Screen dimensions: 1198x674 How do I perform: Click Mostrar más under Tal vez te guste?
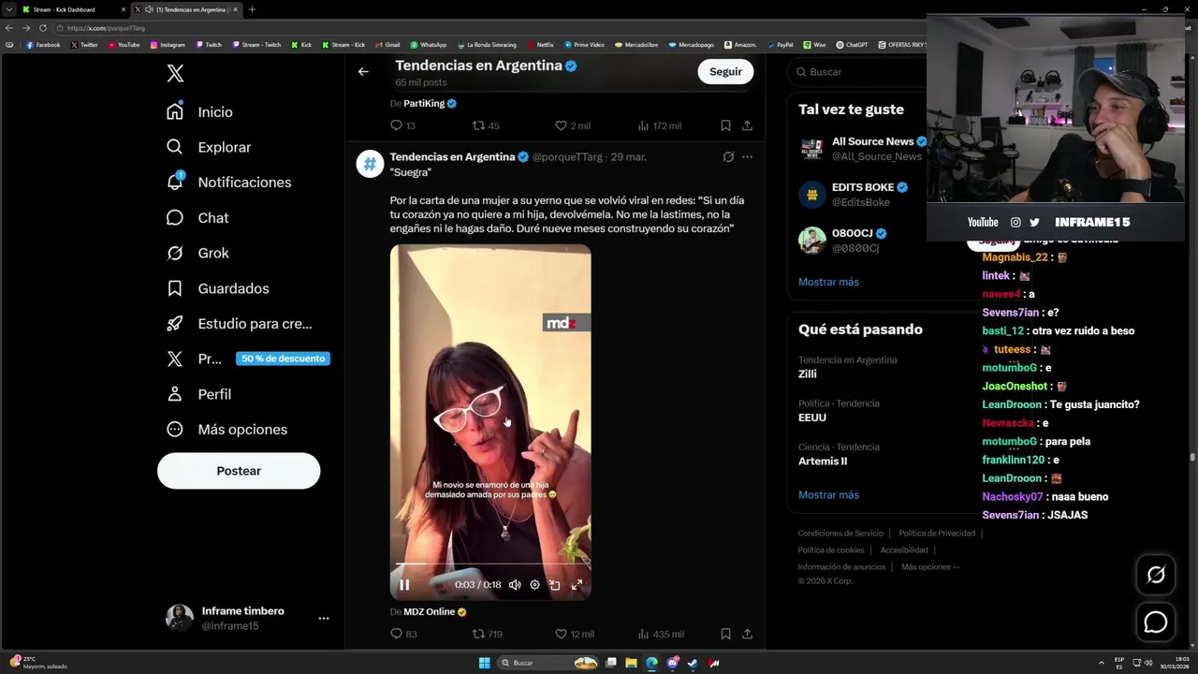(828, 282)
